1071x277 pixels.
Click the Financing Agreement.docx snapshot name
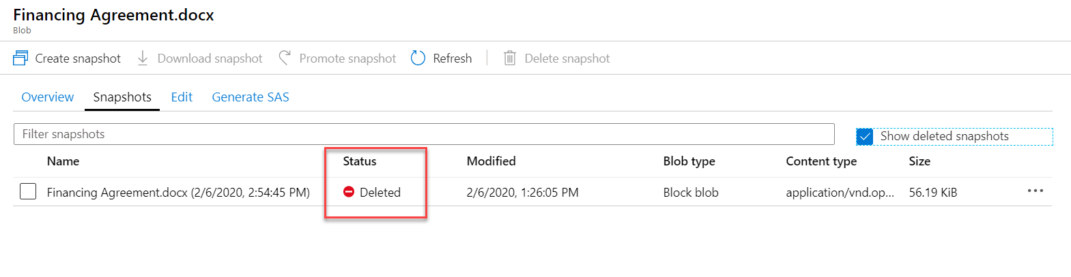(178, 193)
